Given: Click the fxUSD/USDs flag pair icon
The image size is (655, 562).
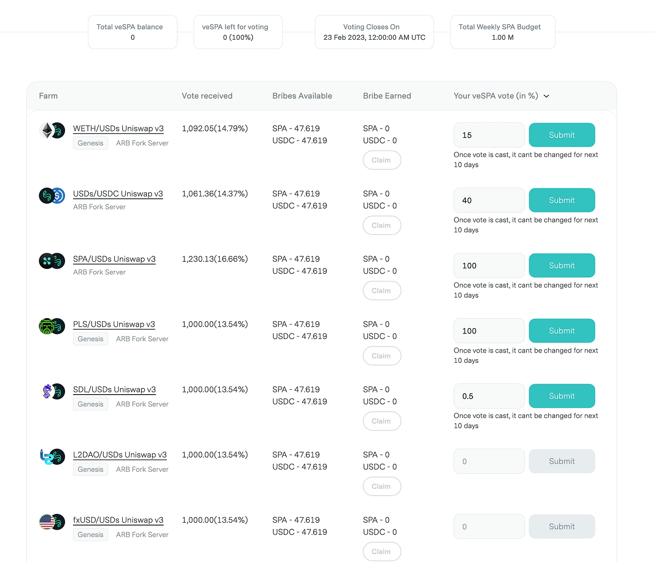Looking at the screenshot, I should click(x=52, y=522).
